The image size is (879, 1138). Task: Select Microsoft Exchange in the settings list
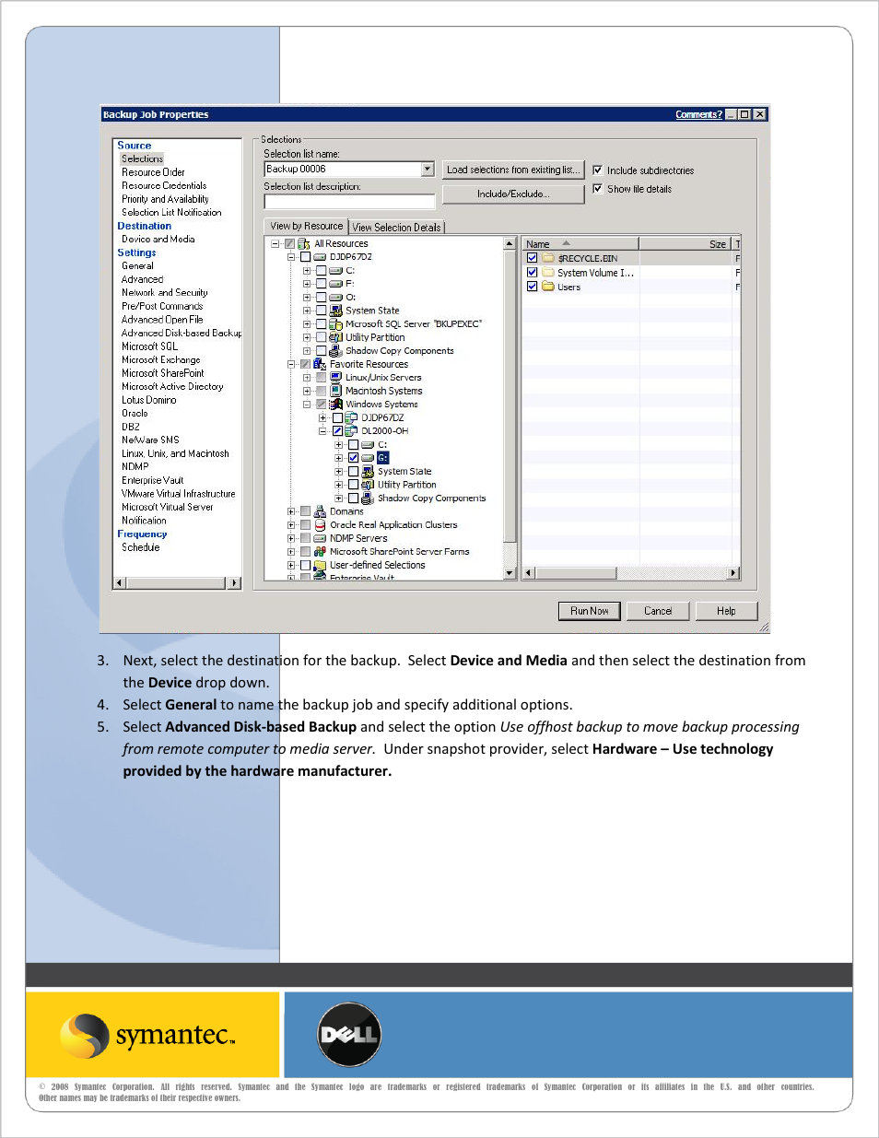coord(161,360)
